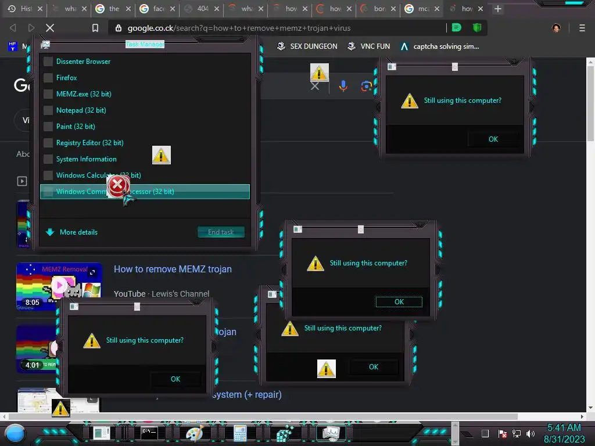The image size is (595, 446).
Task: Play the 8:05 MEMZ Removal video thumbnail
Action: coord(59,285)
